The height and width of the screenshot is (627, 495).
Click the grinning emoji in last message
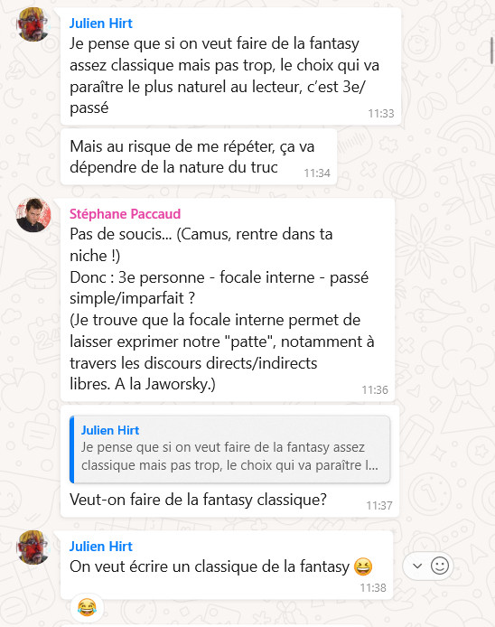pos(363,566)
